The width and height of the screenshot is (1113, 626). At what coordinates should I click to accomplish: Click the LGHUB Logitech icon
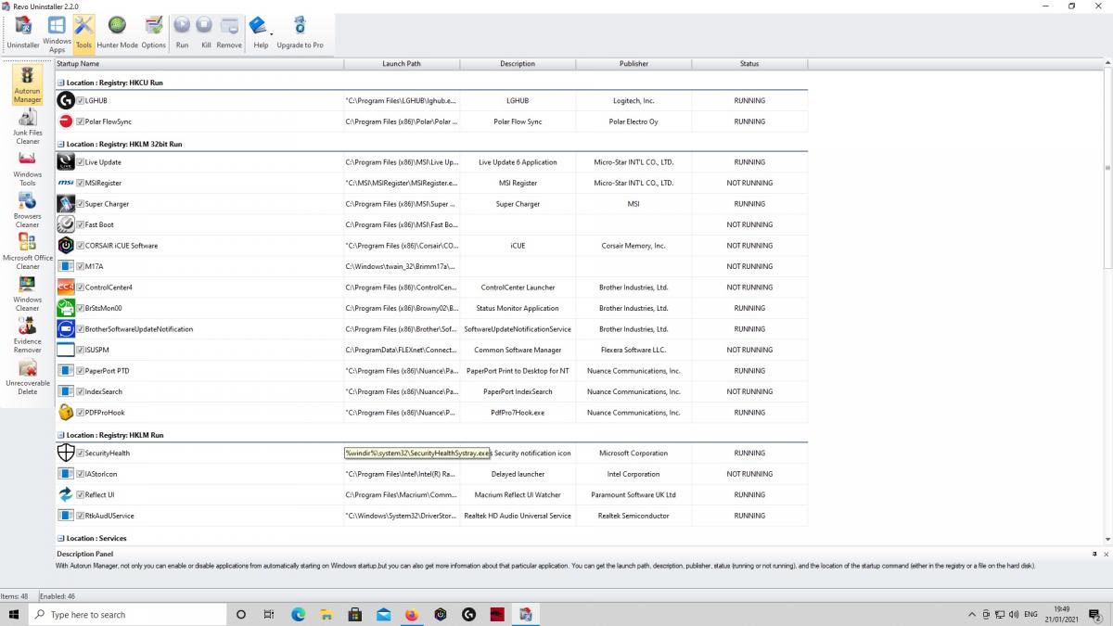pyautogui.click(x=66, y=100)
